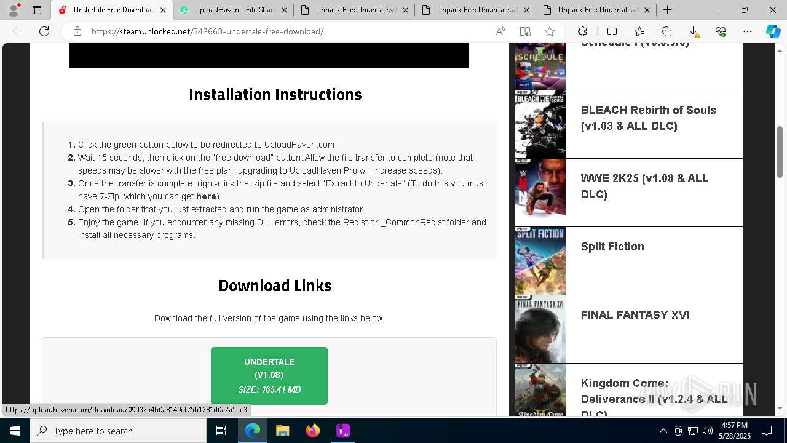The height and width of the screenshot is (443, 787).
Task: Launch Firefox from the taskbar
Action: [313, 431]
